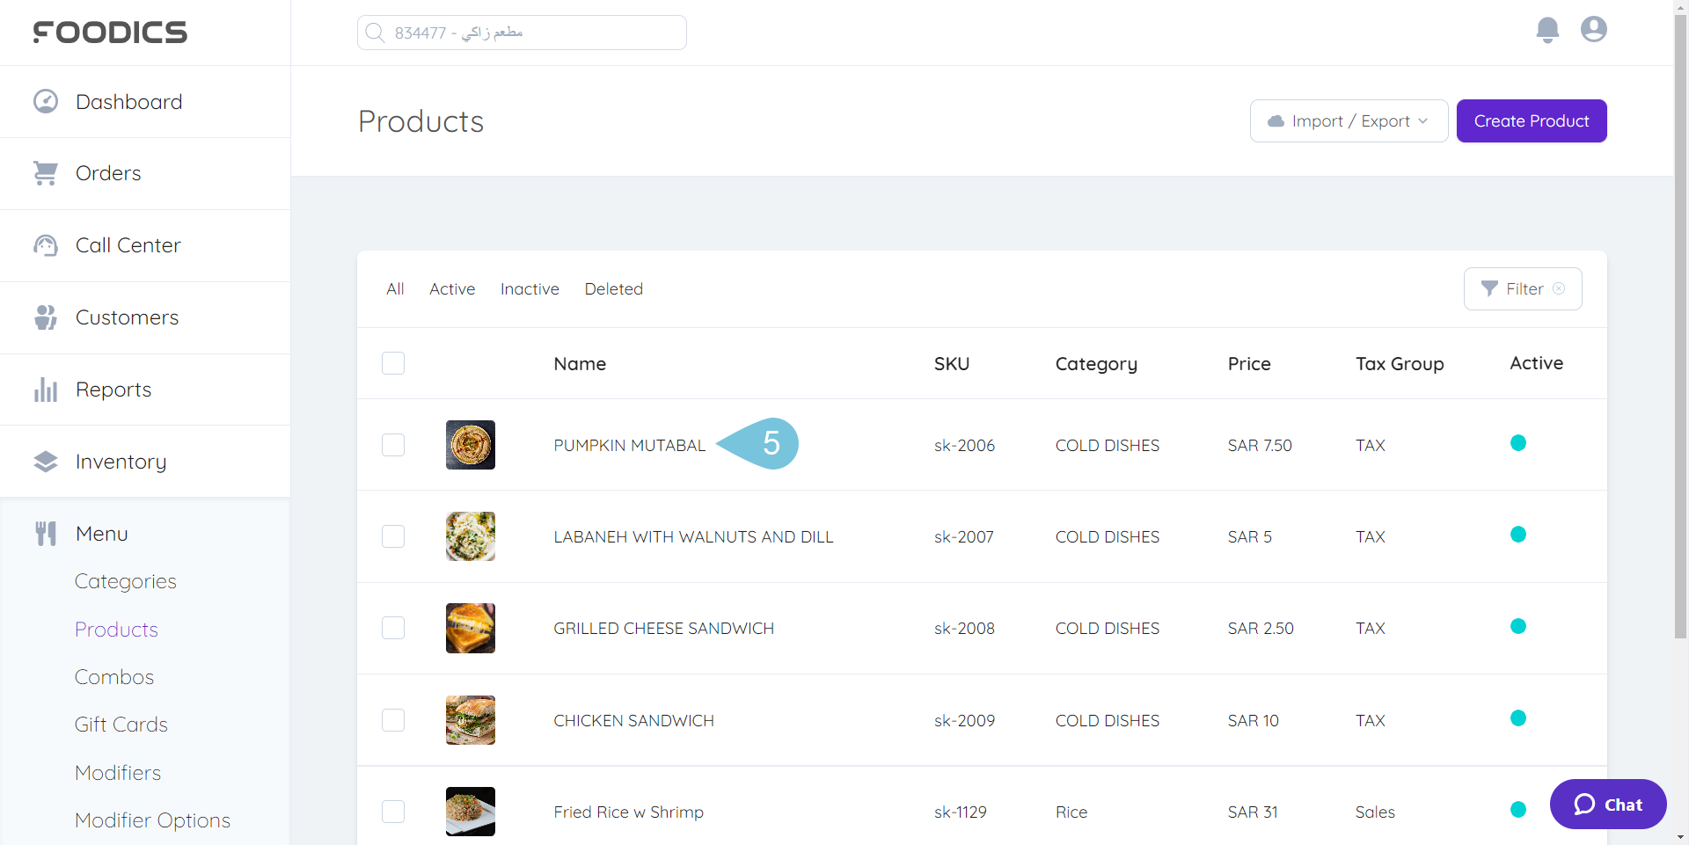Screen dimensions: 1689x845
Task: Select the PUMPKIN MUTABAL row checkbox
Action: (393, 445)
